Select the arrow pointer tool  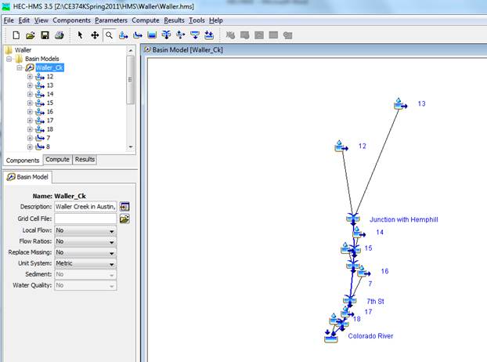pyautogui.click(x=81, y=35)
